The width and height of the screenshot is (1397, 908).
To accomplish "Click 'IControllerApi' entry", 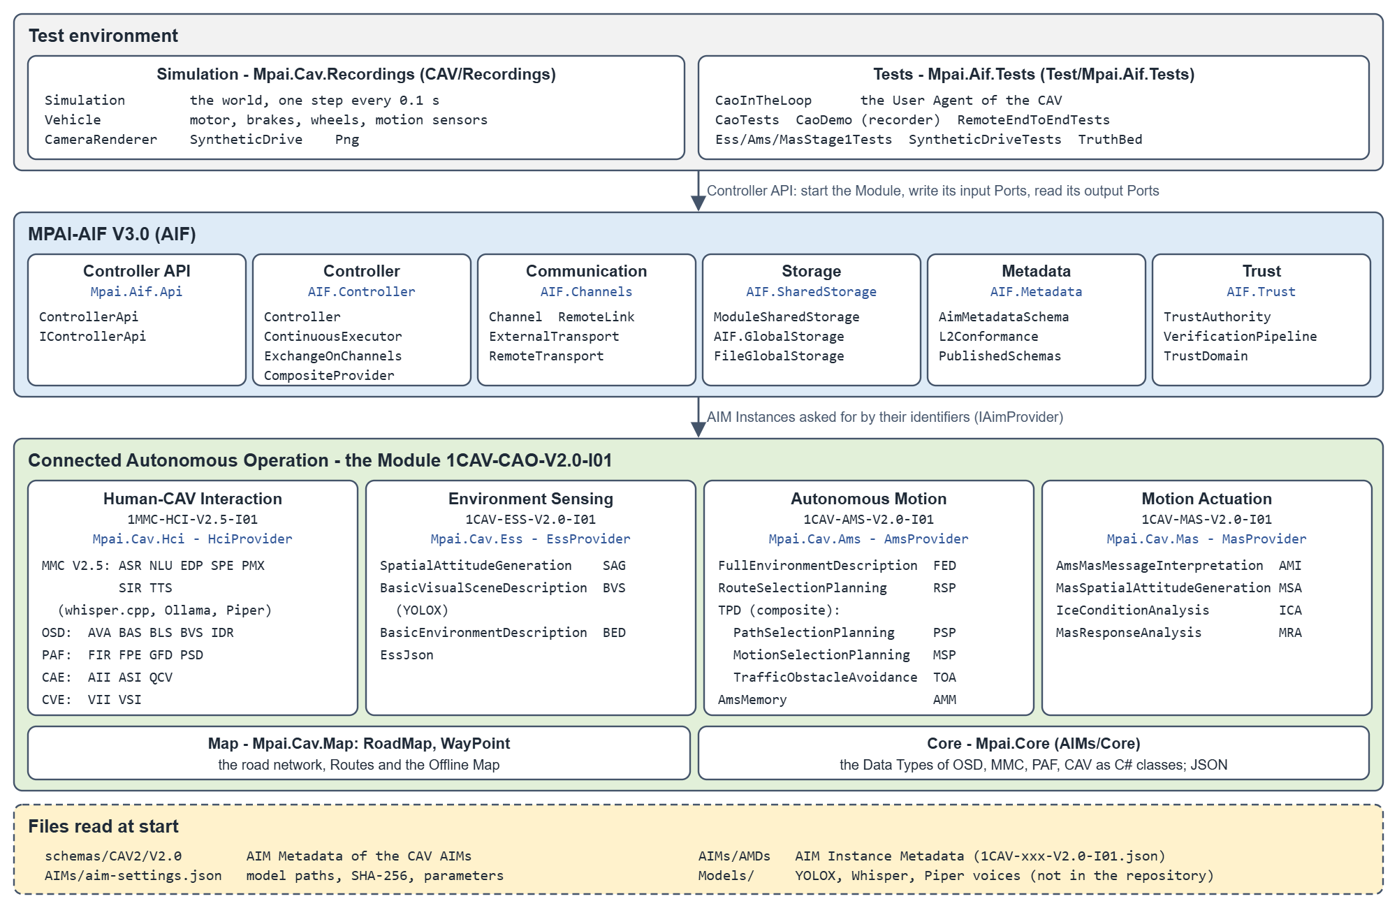I will coord(92,337).
